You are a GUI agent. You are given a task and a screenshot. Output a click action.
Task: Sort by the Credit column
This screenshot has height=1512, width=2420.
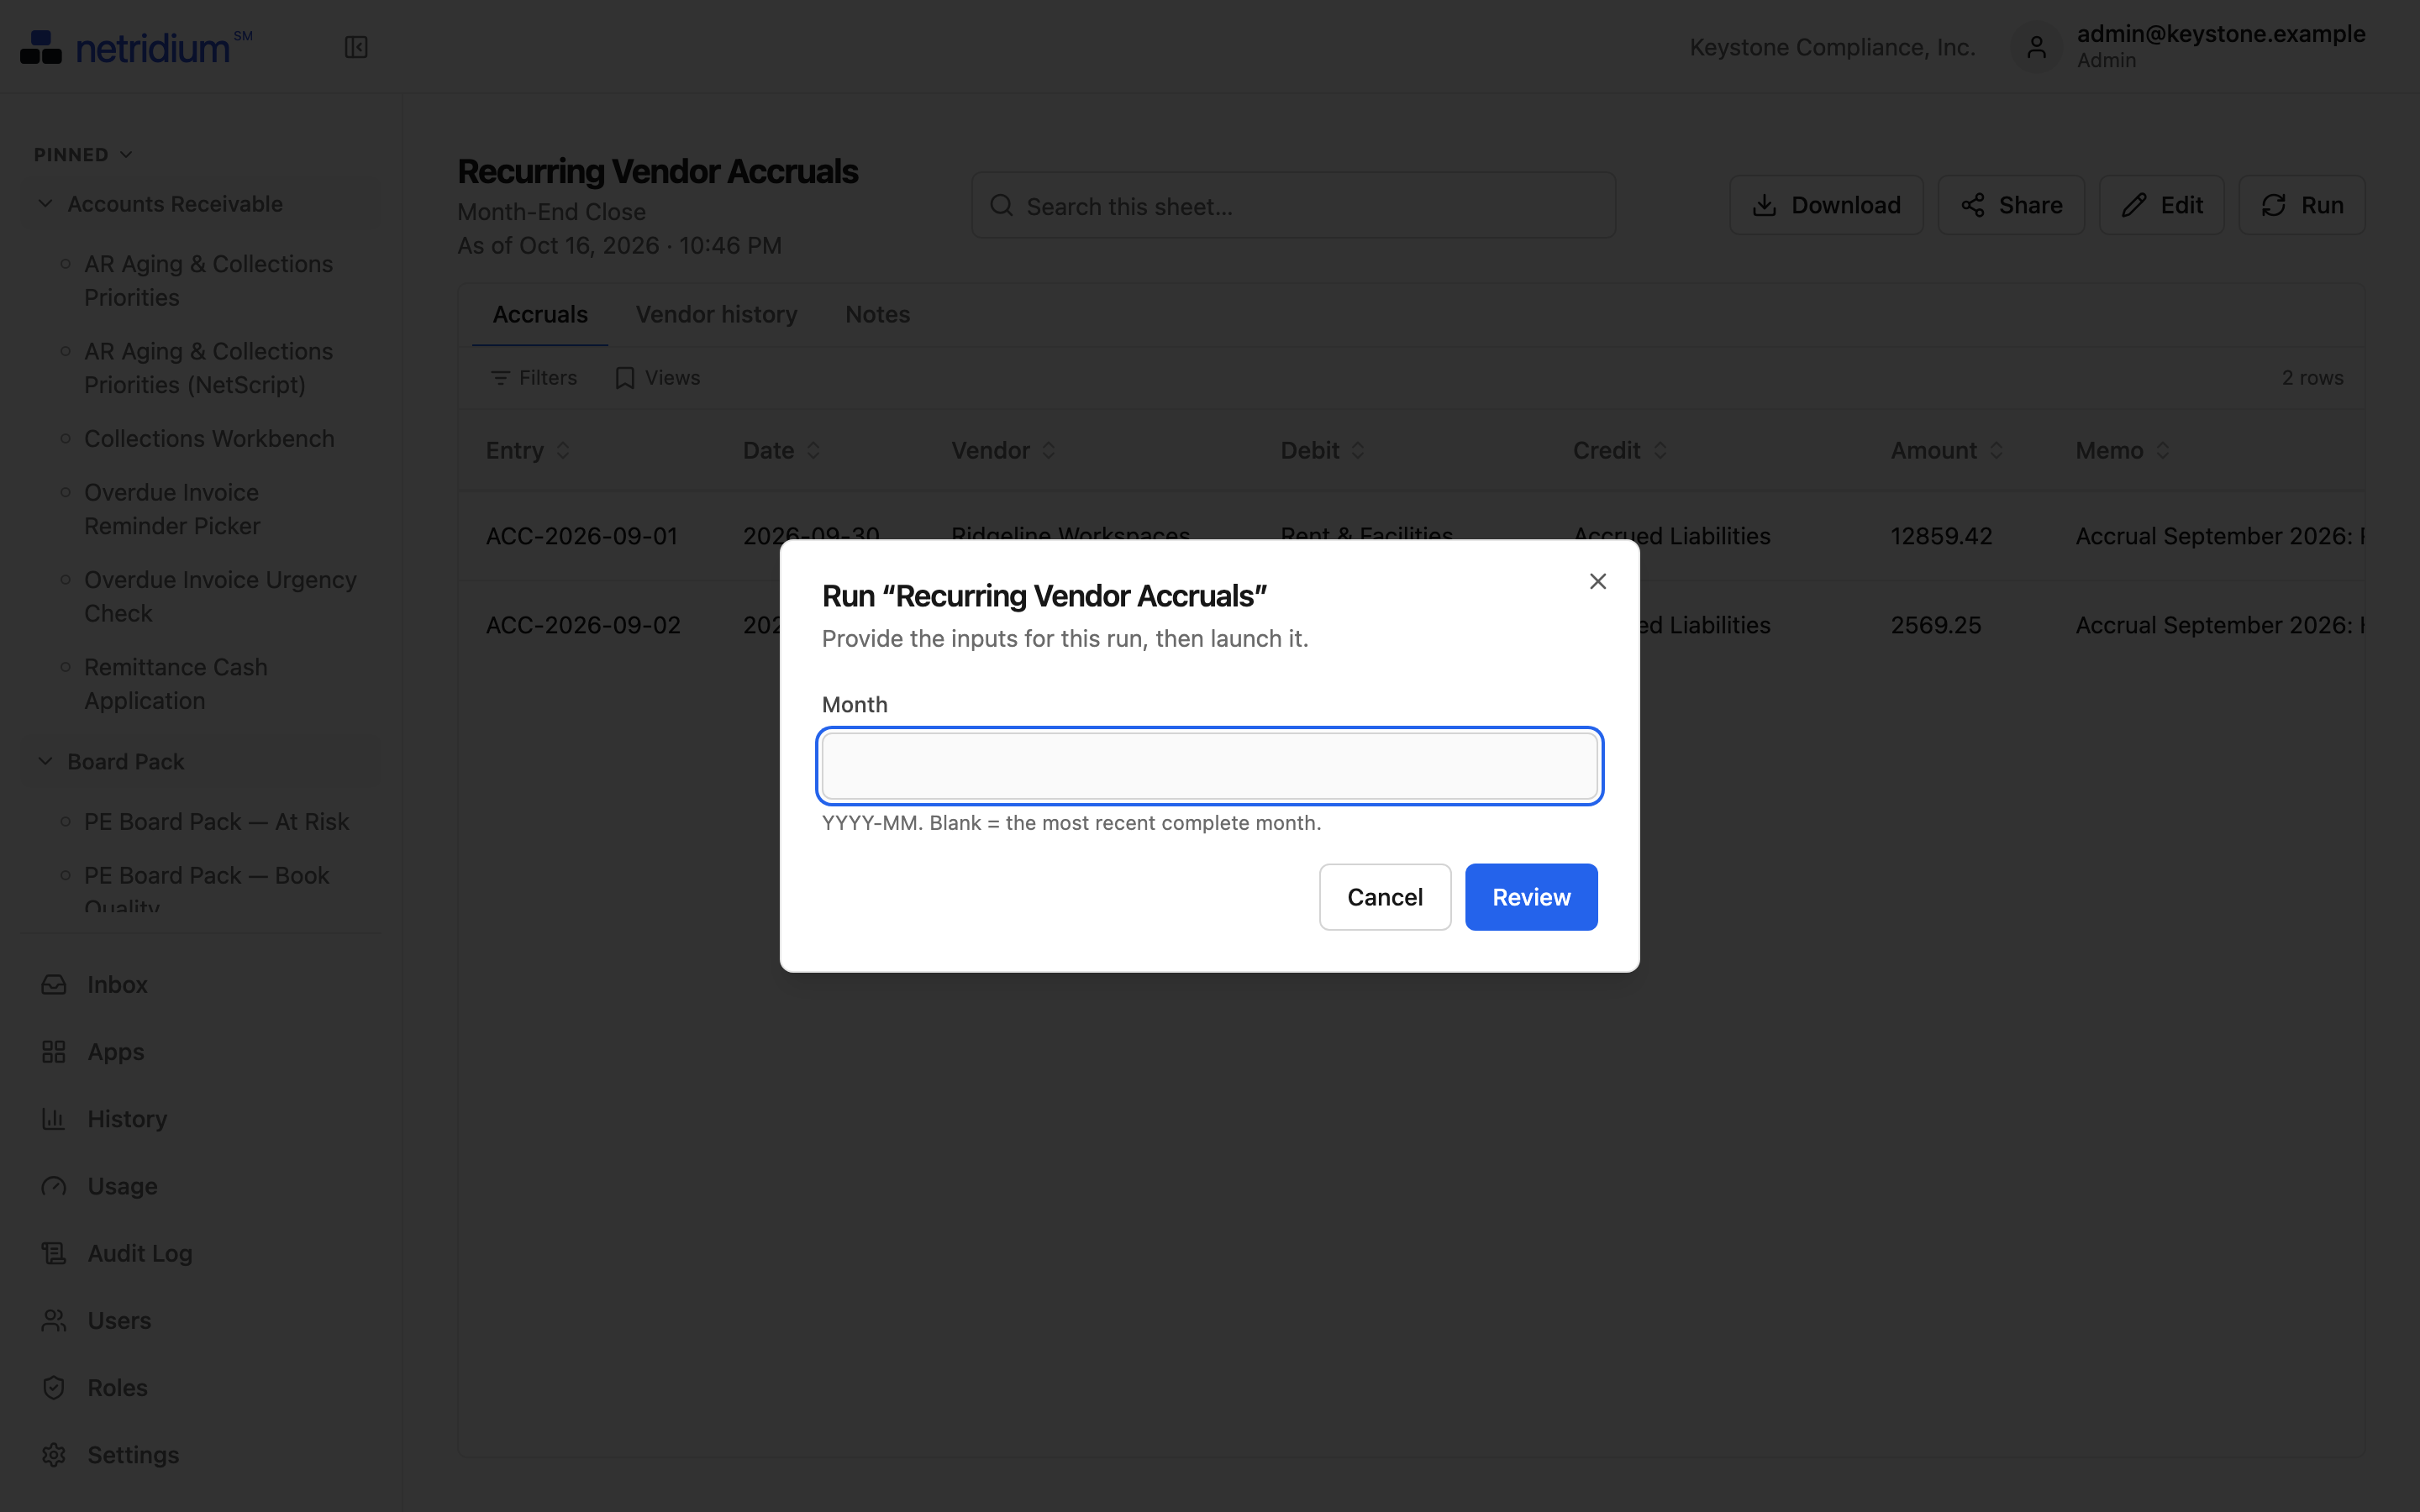[x=1619, y=451]
